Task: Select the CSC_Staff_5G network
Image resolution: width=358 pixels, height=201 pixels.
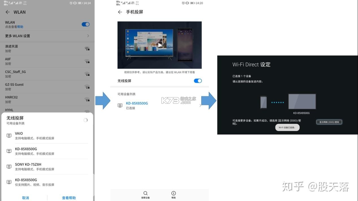Action: coord(47,74)
